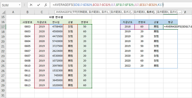Select cell with income 4500000
Viewport: 192px width, 98px height.
(56, 32)
